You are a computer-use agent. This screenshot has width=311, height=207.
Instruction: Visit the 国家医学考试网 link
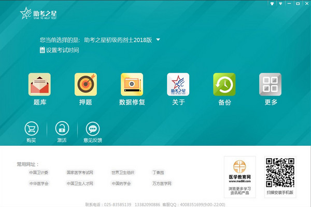coord(80,172)
